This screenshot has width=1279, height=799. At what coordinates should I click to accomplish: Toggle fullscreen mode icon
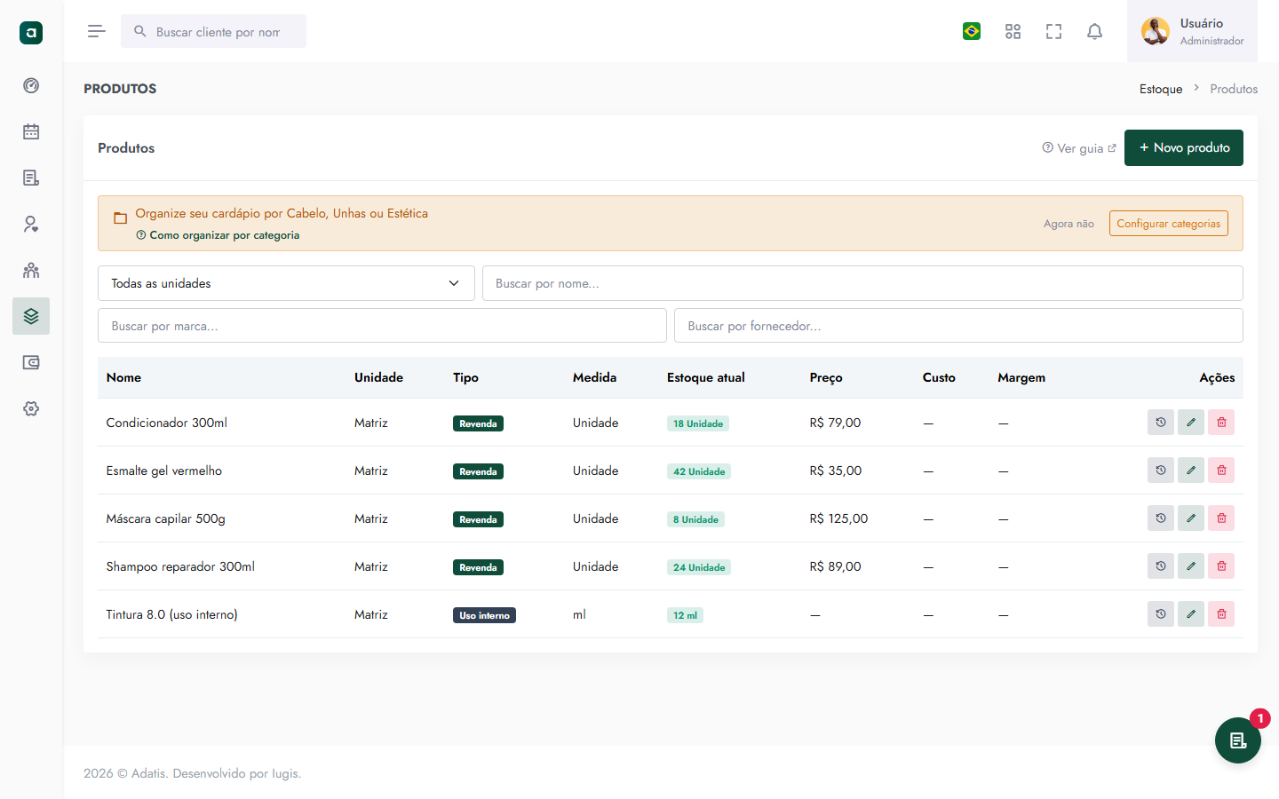[x=1053, y=32]
